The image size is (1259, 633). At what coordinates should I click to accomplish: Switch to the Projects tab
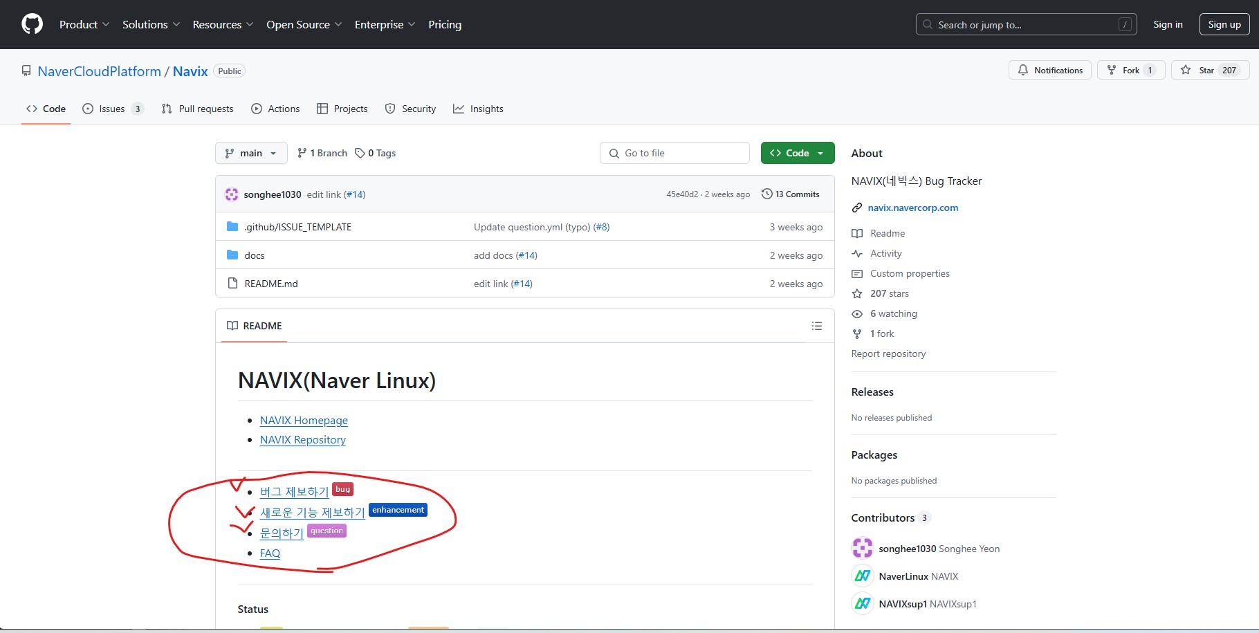[x=342, y=109]
